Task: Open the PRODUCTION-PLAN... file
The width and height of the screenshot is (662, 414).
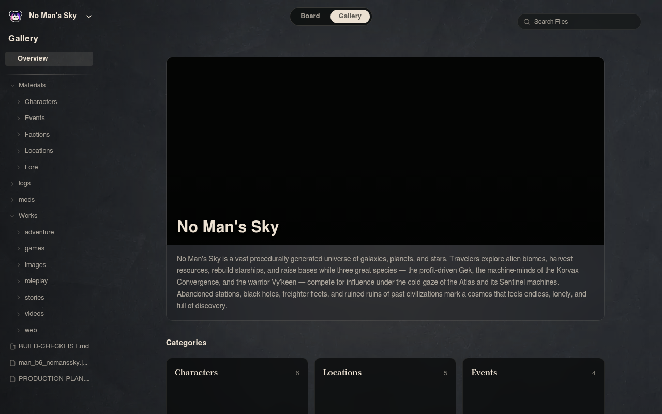Action: point(54,379)
